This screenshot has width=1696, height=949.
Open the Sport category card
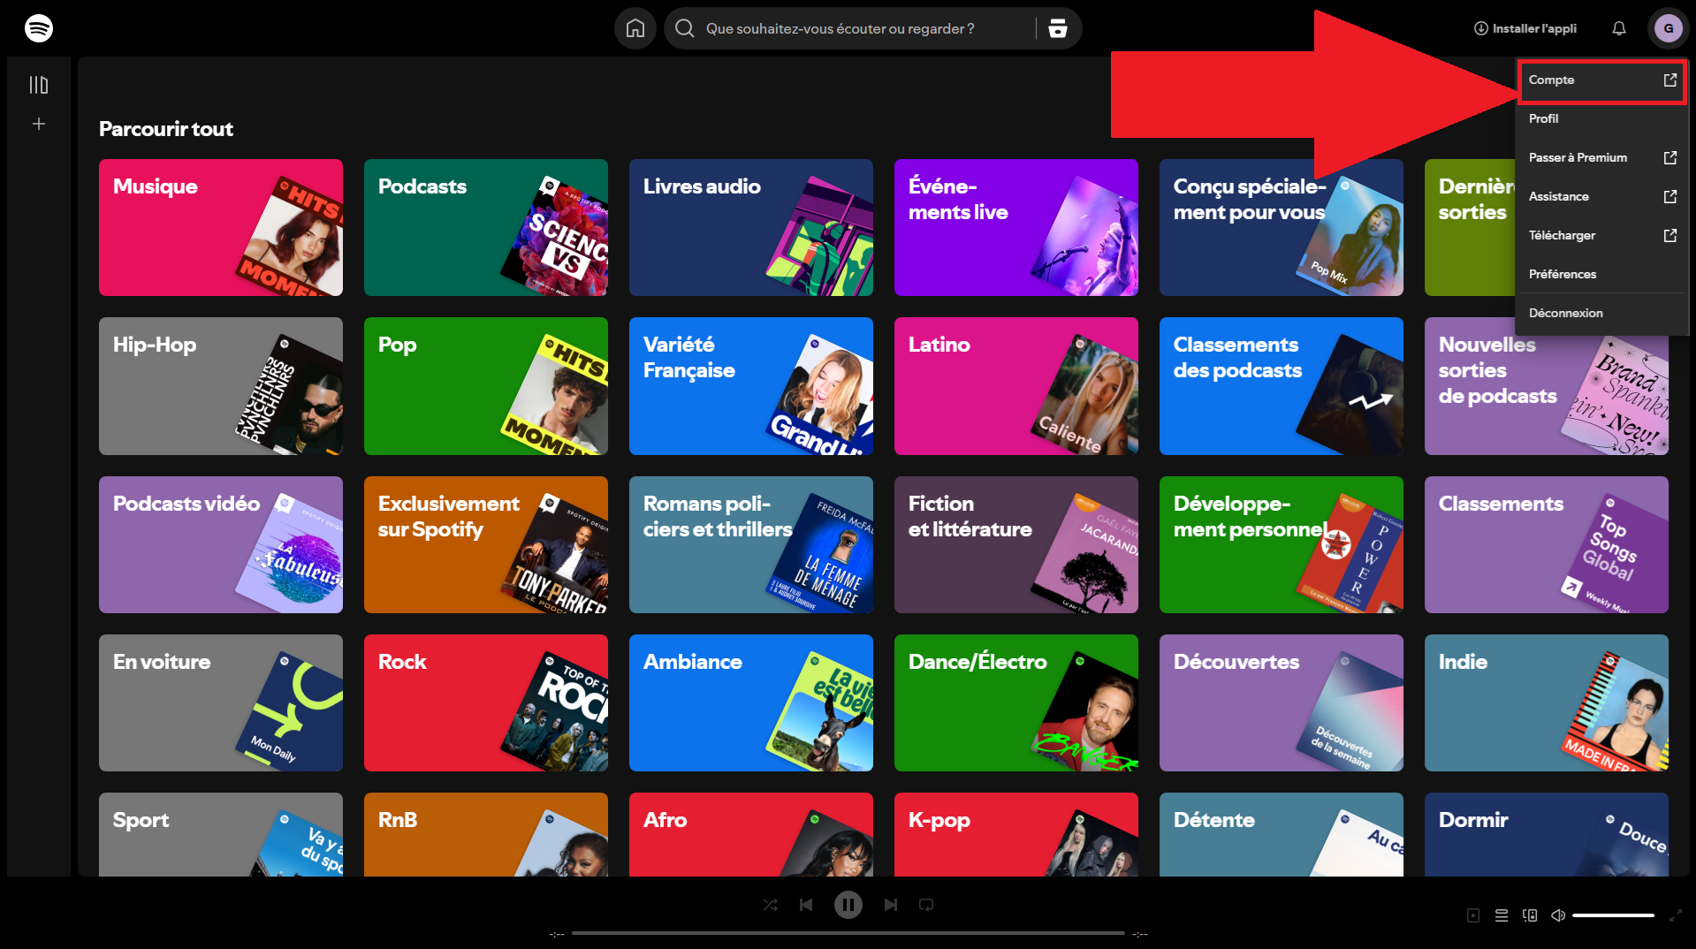[221, 835]
